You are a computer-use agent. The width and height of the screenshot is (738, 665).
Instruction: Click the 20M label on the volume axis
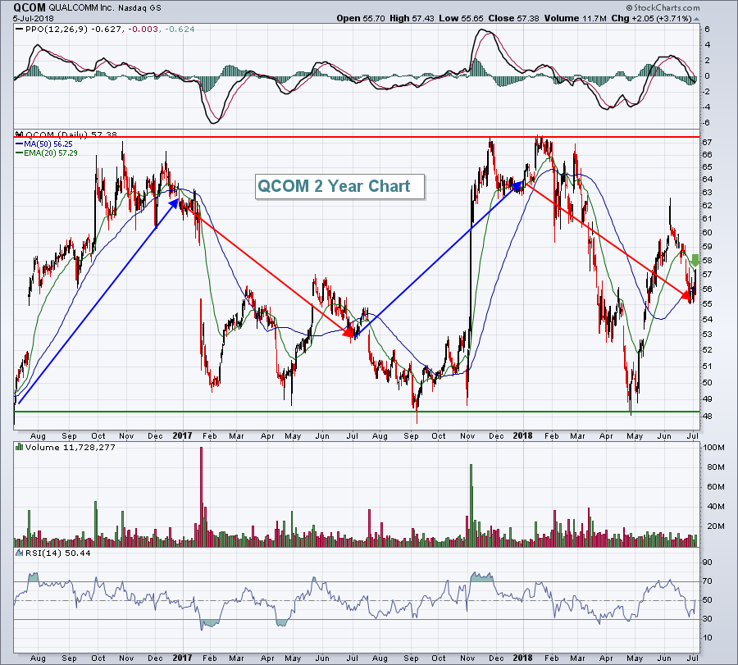click(715, 526)
